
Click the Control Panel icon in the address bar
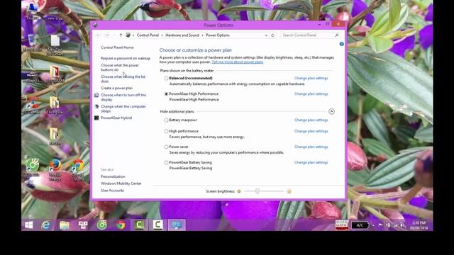[x=128, y=35]
